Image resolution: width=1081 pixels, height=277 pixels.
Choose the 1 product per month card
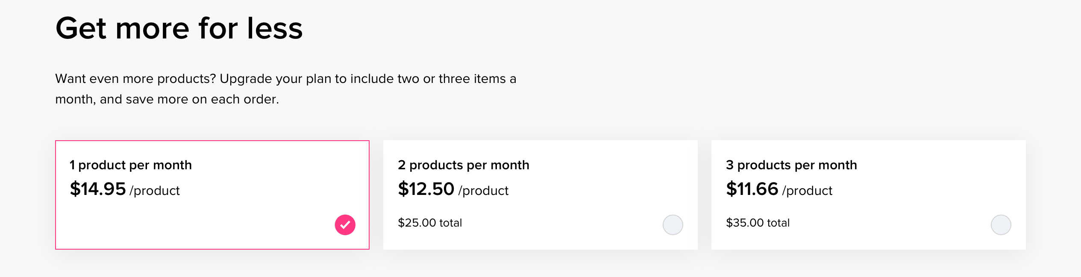(x=212, y=195)
